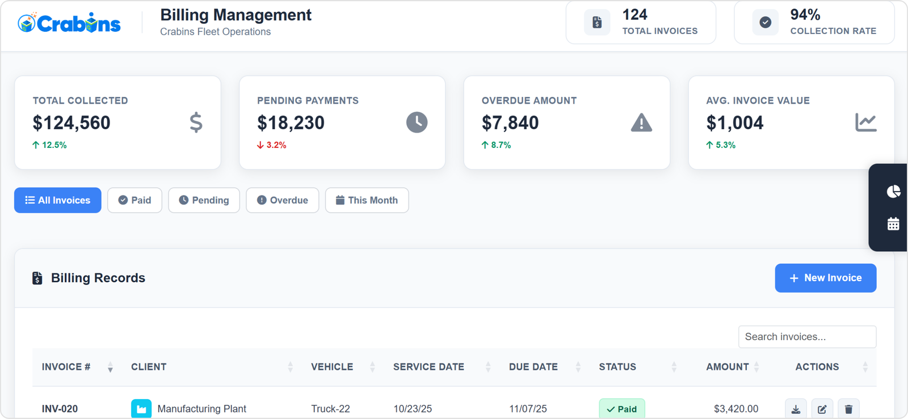The height and width of the screenshot is (419, 908).
Task: Create a New Invoice
Action: click(825, 278)
